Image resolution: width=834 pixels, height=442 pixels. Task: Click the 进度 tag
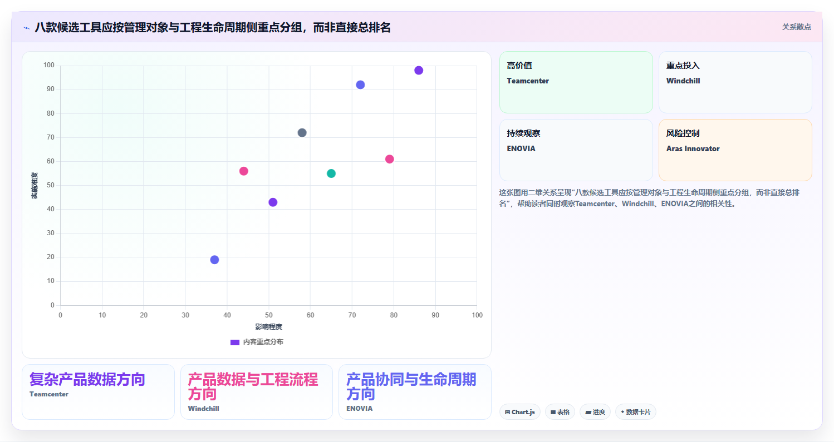[595, 412]
